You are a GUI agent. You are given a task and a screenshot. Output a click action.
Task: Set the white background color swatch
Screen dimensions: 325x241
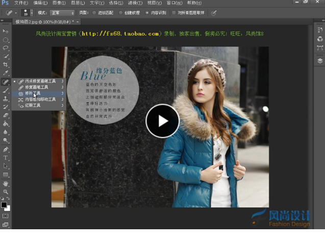tap(8, 209)
